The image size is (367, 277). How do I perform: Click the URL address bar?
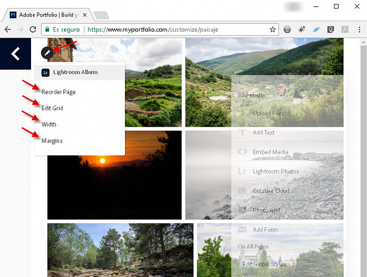pyautogui.click(x=160, y=30)
